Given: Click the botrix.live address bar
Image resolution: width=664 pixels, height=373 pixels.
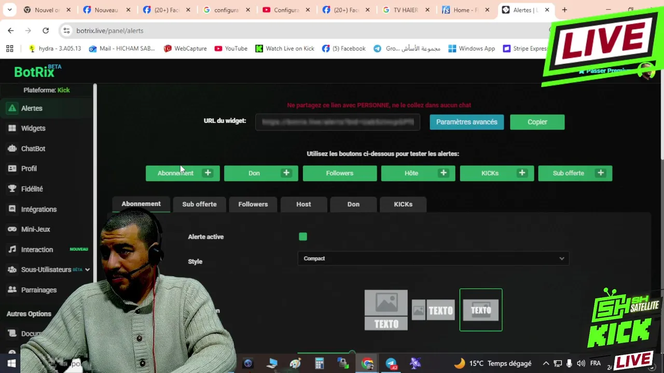Looking at the screenshot, I should pos(306,31).
